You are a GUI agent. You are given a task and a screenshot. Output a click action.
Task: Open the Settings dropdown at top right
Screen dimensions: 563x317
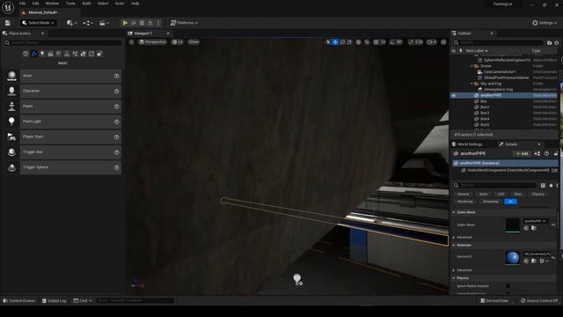pos(545,23)
